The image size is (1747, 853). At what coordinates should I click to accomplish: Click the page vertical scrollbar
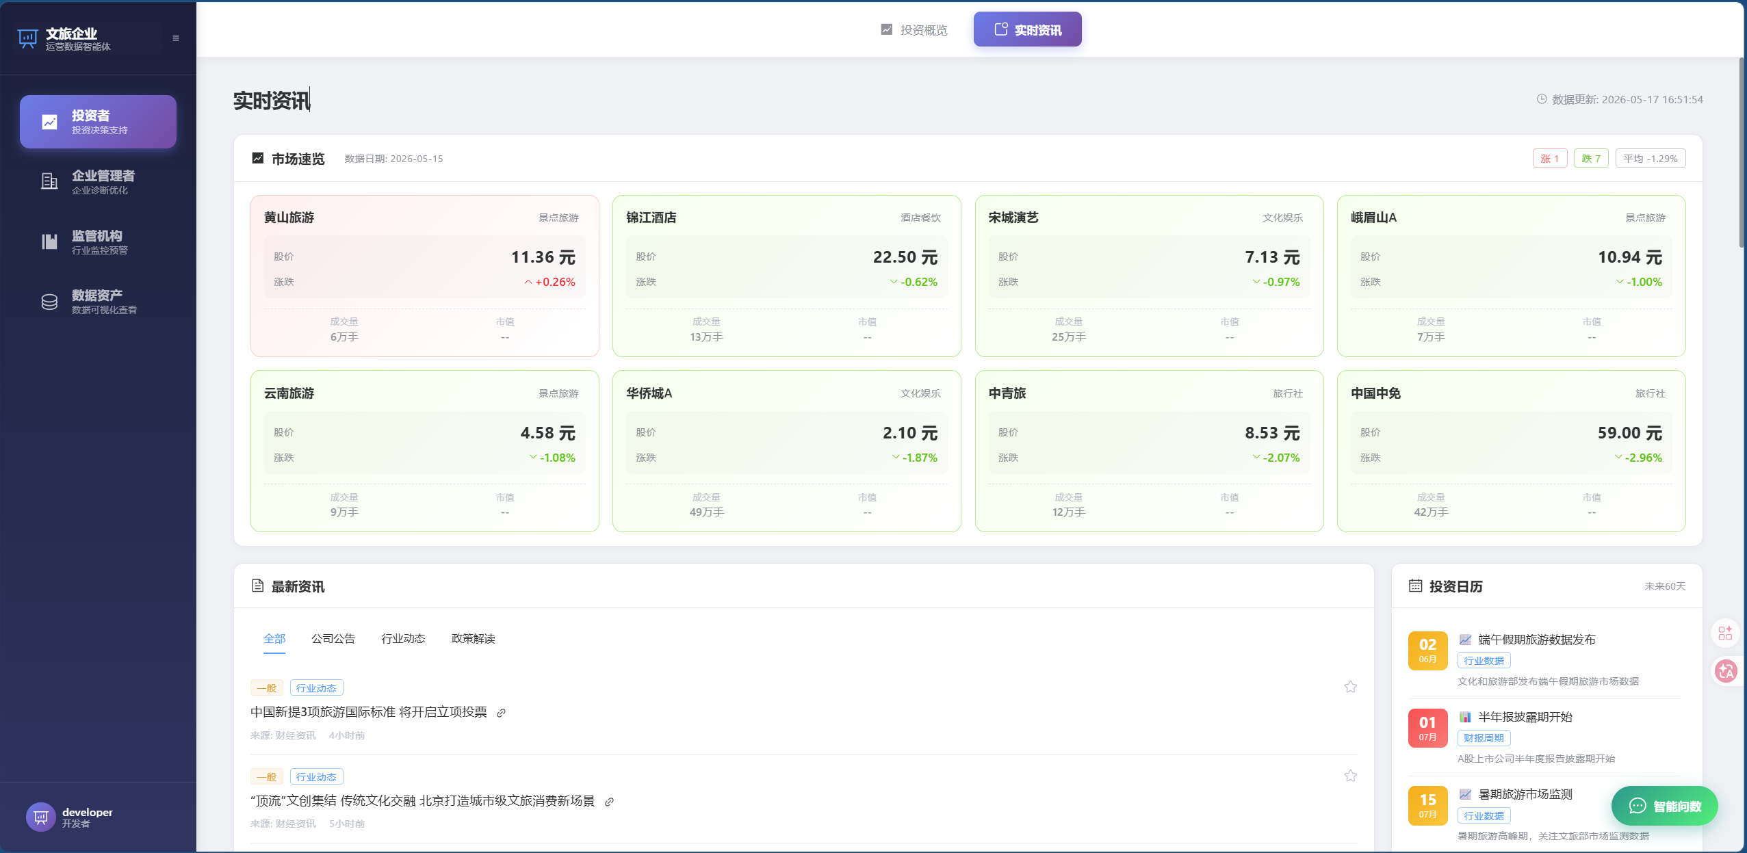coord(1742,152)
